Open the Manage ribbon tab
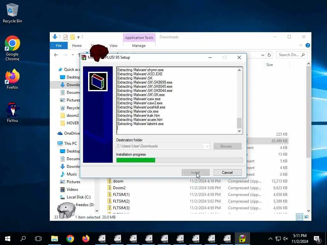The height and width of the screenshot is (245, 327). pos(139,46)
